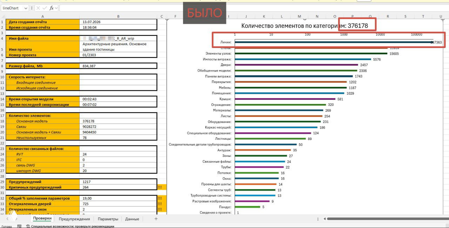Click the horizontal scrollbar left arrow

[324, 219]
